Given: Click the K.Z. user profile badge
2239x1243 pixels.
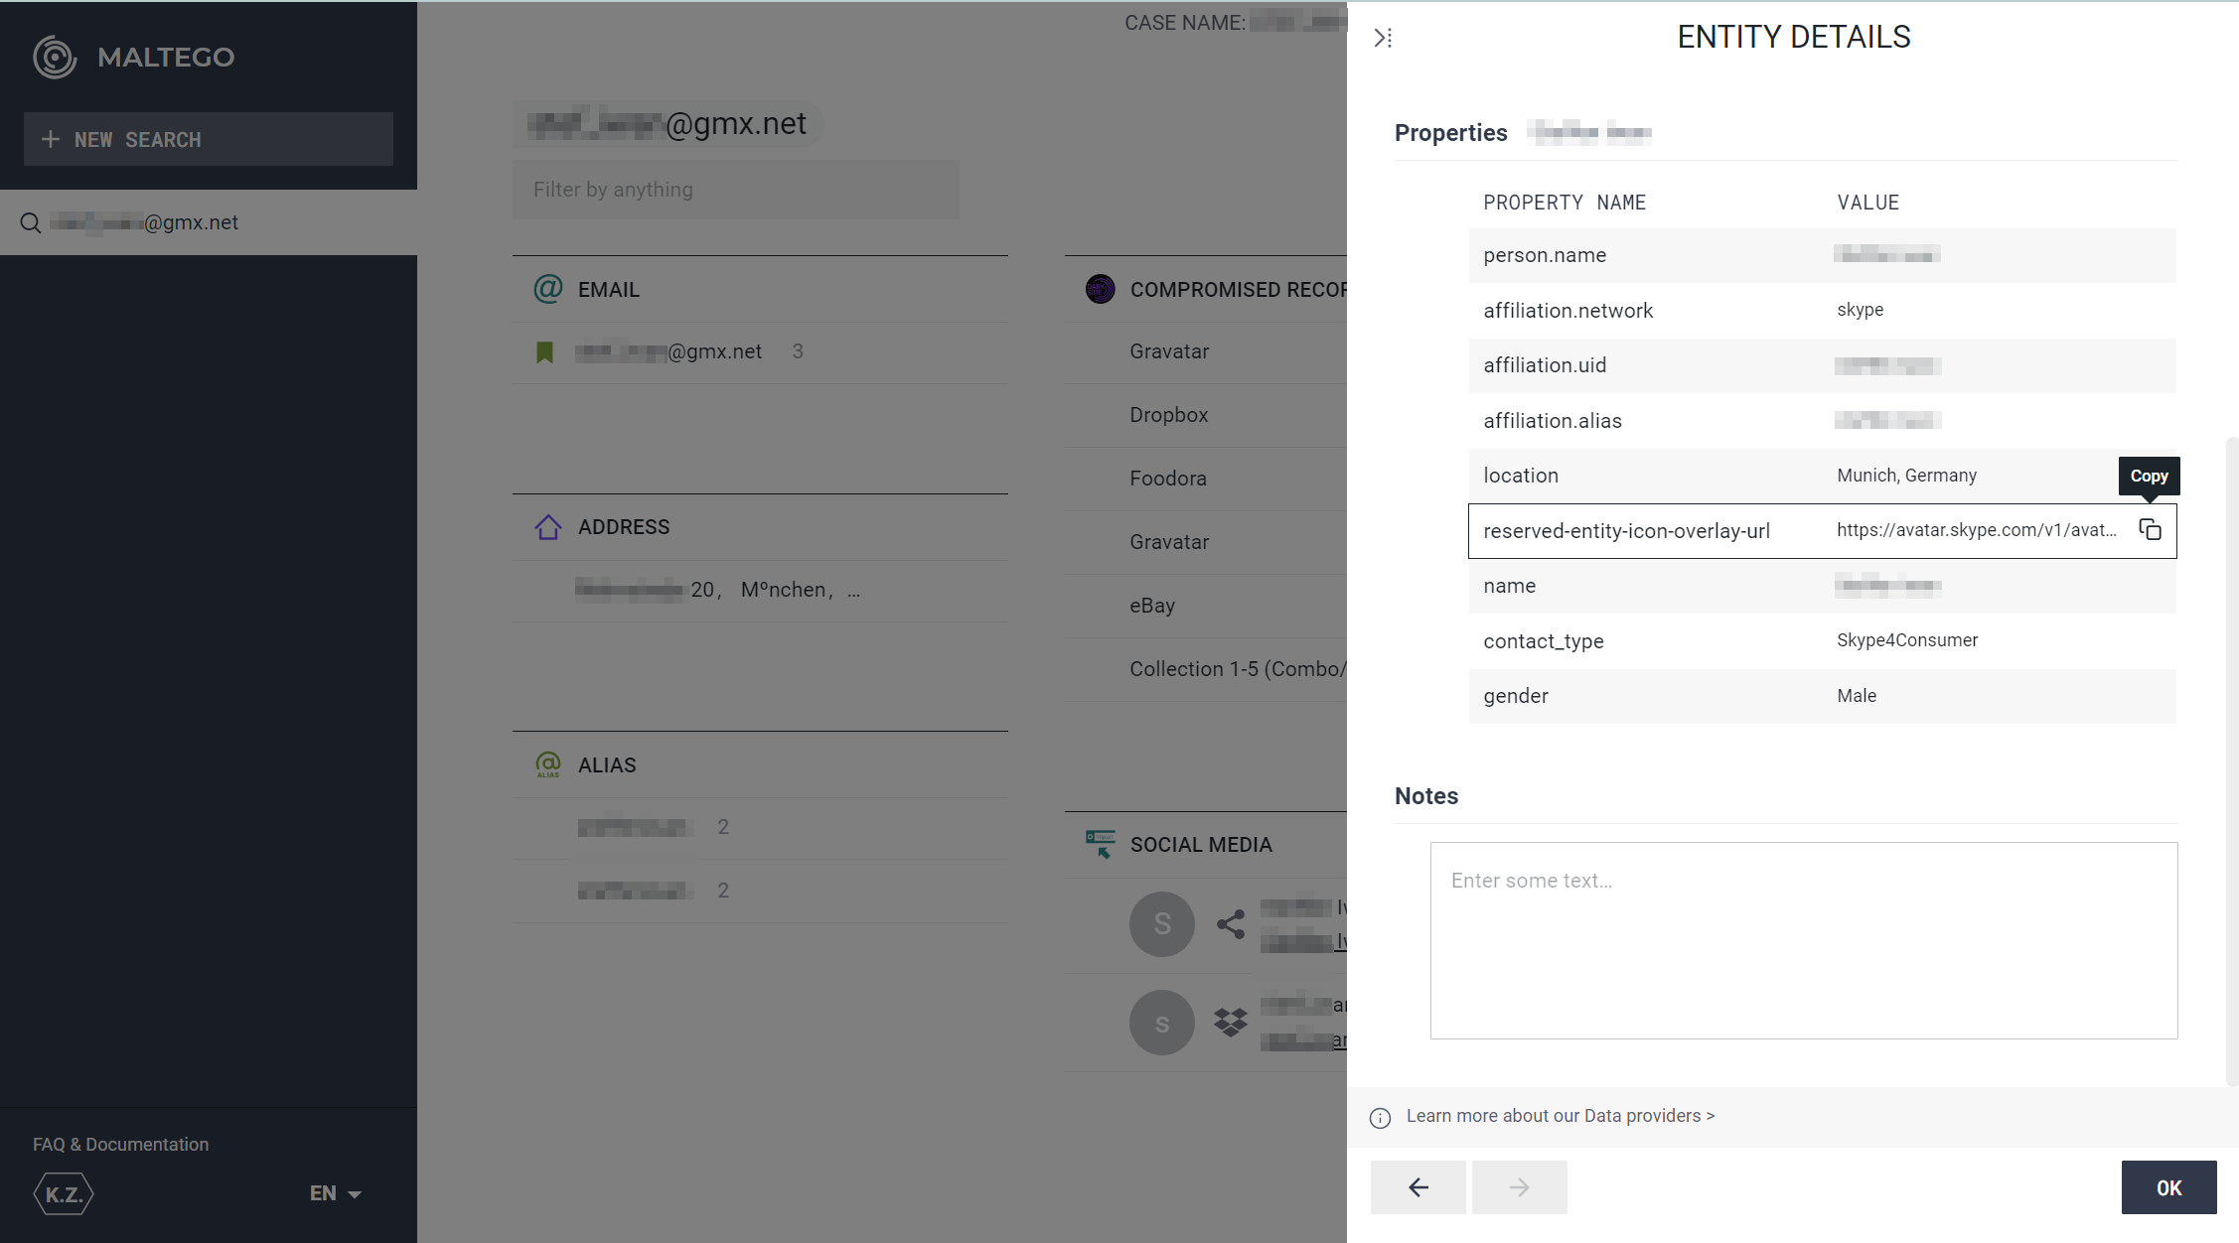Looking at the screenshot, I should [64, 1193].
